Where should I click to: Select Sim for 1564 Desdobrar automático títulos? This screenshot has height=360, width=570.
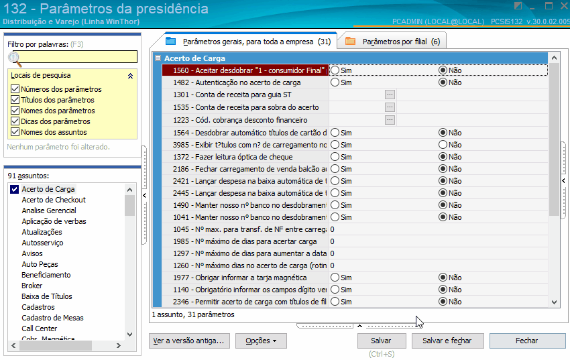[335, 133]
